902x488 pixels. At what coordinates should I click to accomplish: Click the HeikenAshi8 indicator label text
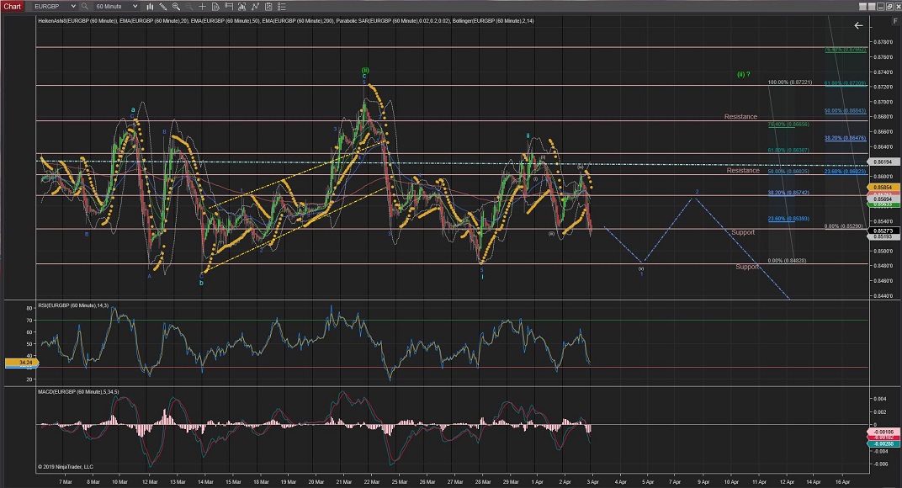click(77, 21)
